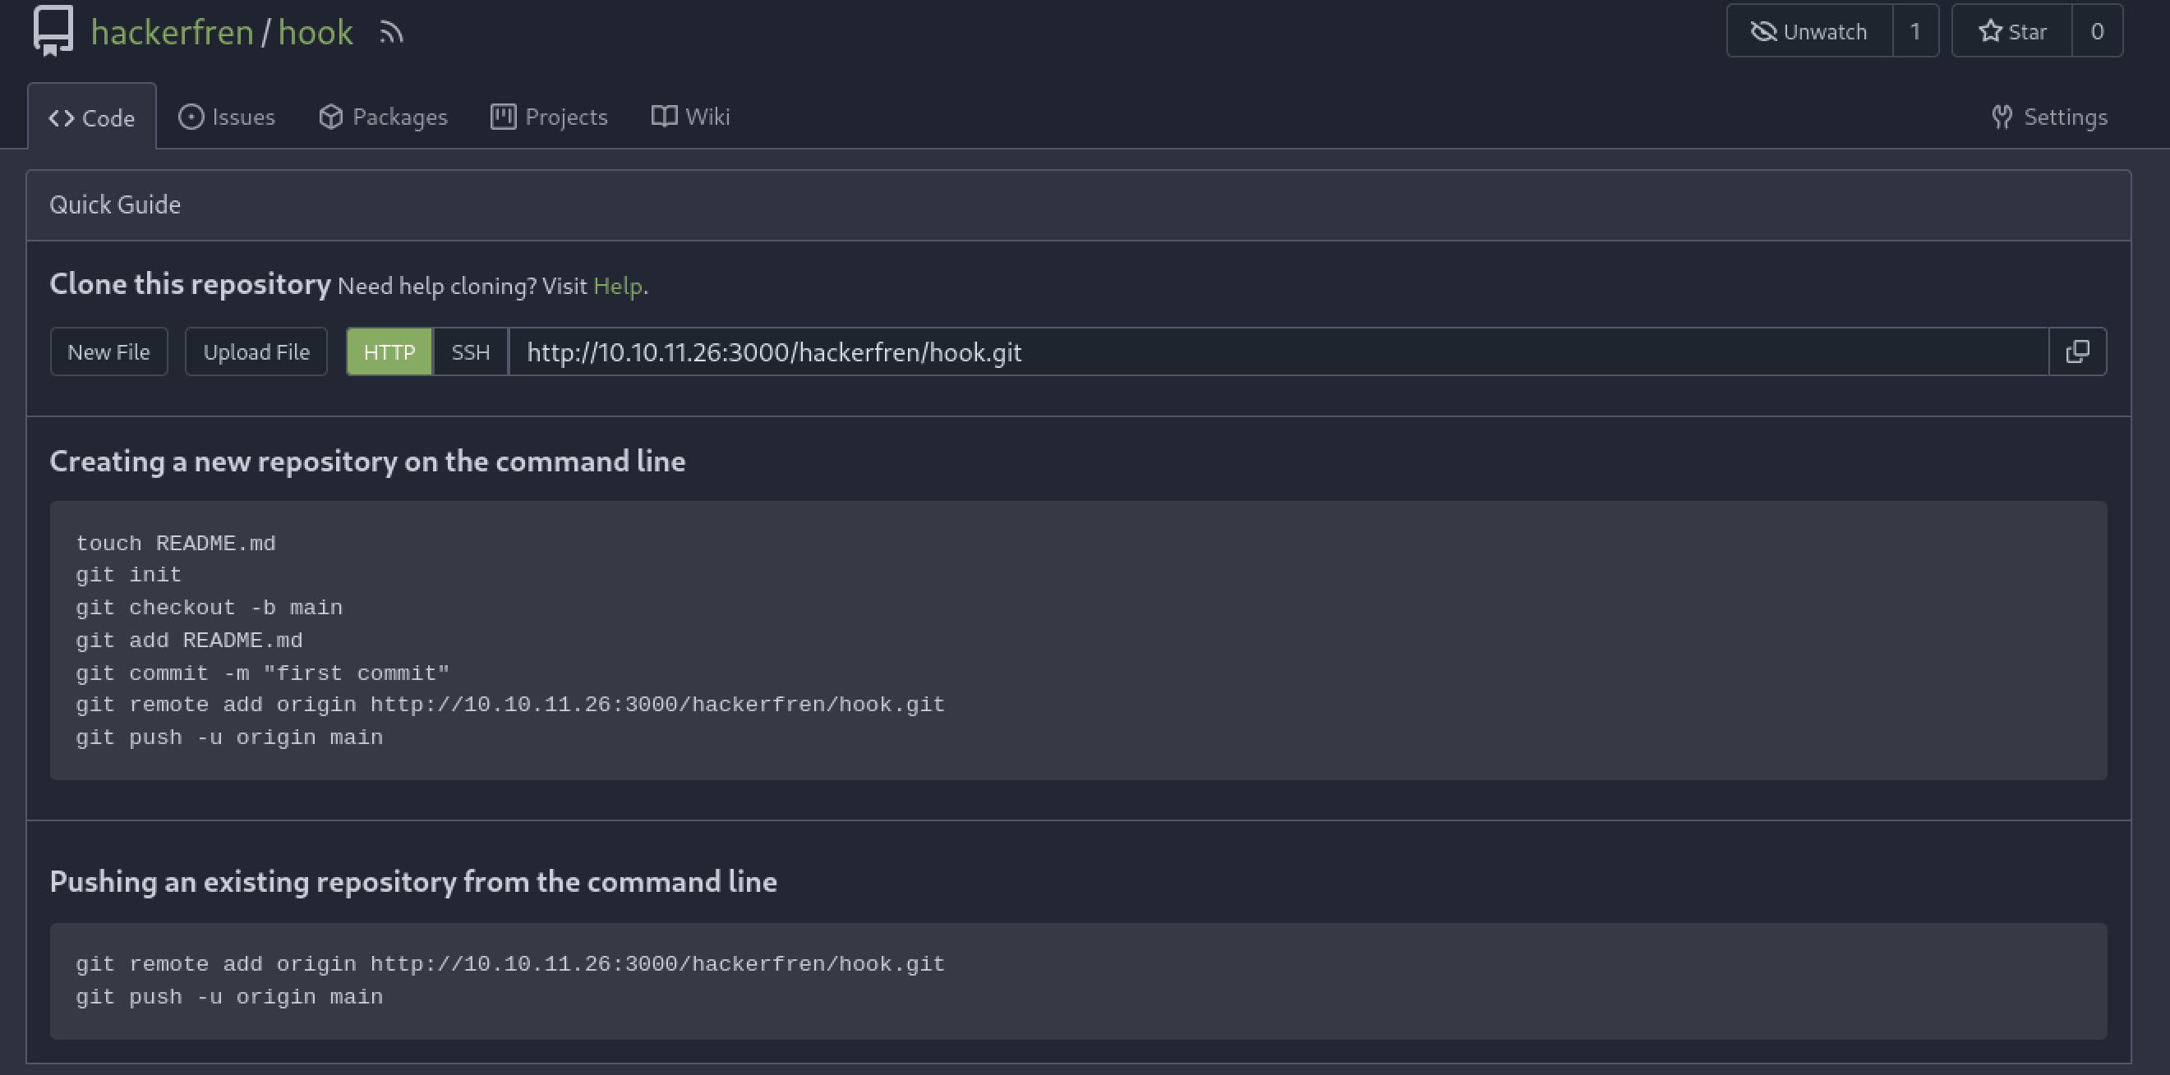Star this repository
Viewport: 2170px width, 1075px height.
2011,31
